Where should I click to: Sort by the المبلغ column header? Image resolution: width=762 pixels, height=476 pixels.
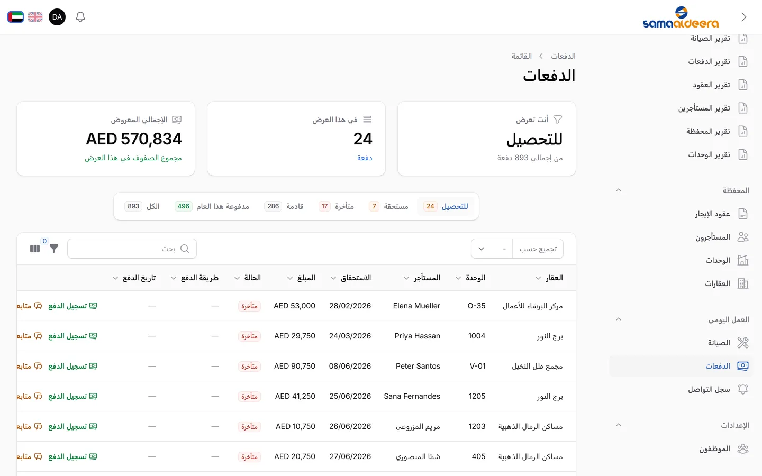(x=301, y=278)
